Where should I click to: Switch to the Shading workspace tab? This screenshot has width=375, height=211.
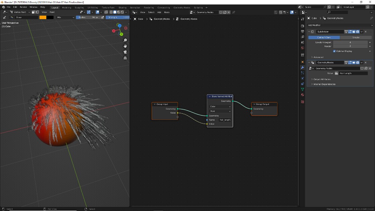click(122, 7)
